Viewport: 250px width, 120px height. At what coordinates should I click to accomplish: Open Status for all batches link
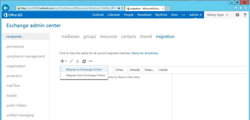145,53
